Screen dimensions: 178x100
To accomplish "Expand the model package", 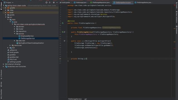I will (14, 29).
